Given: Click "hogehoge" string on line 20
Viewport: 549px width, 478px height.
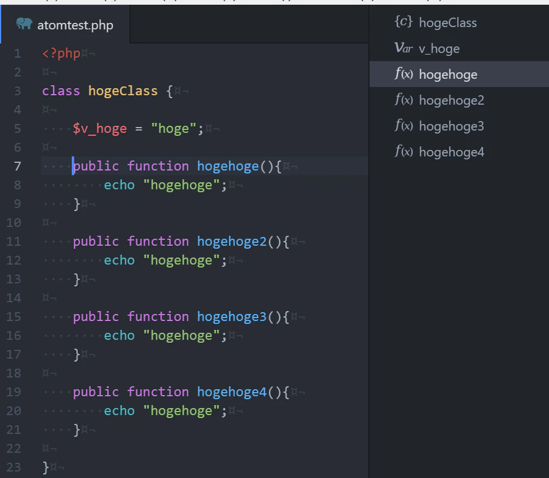Looking at the screenshot, I should point(181,410).
